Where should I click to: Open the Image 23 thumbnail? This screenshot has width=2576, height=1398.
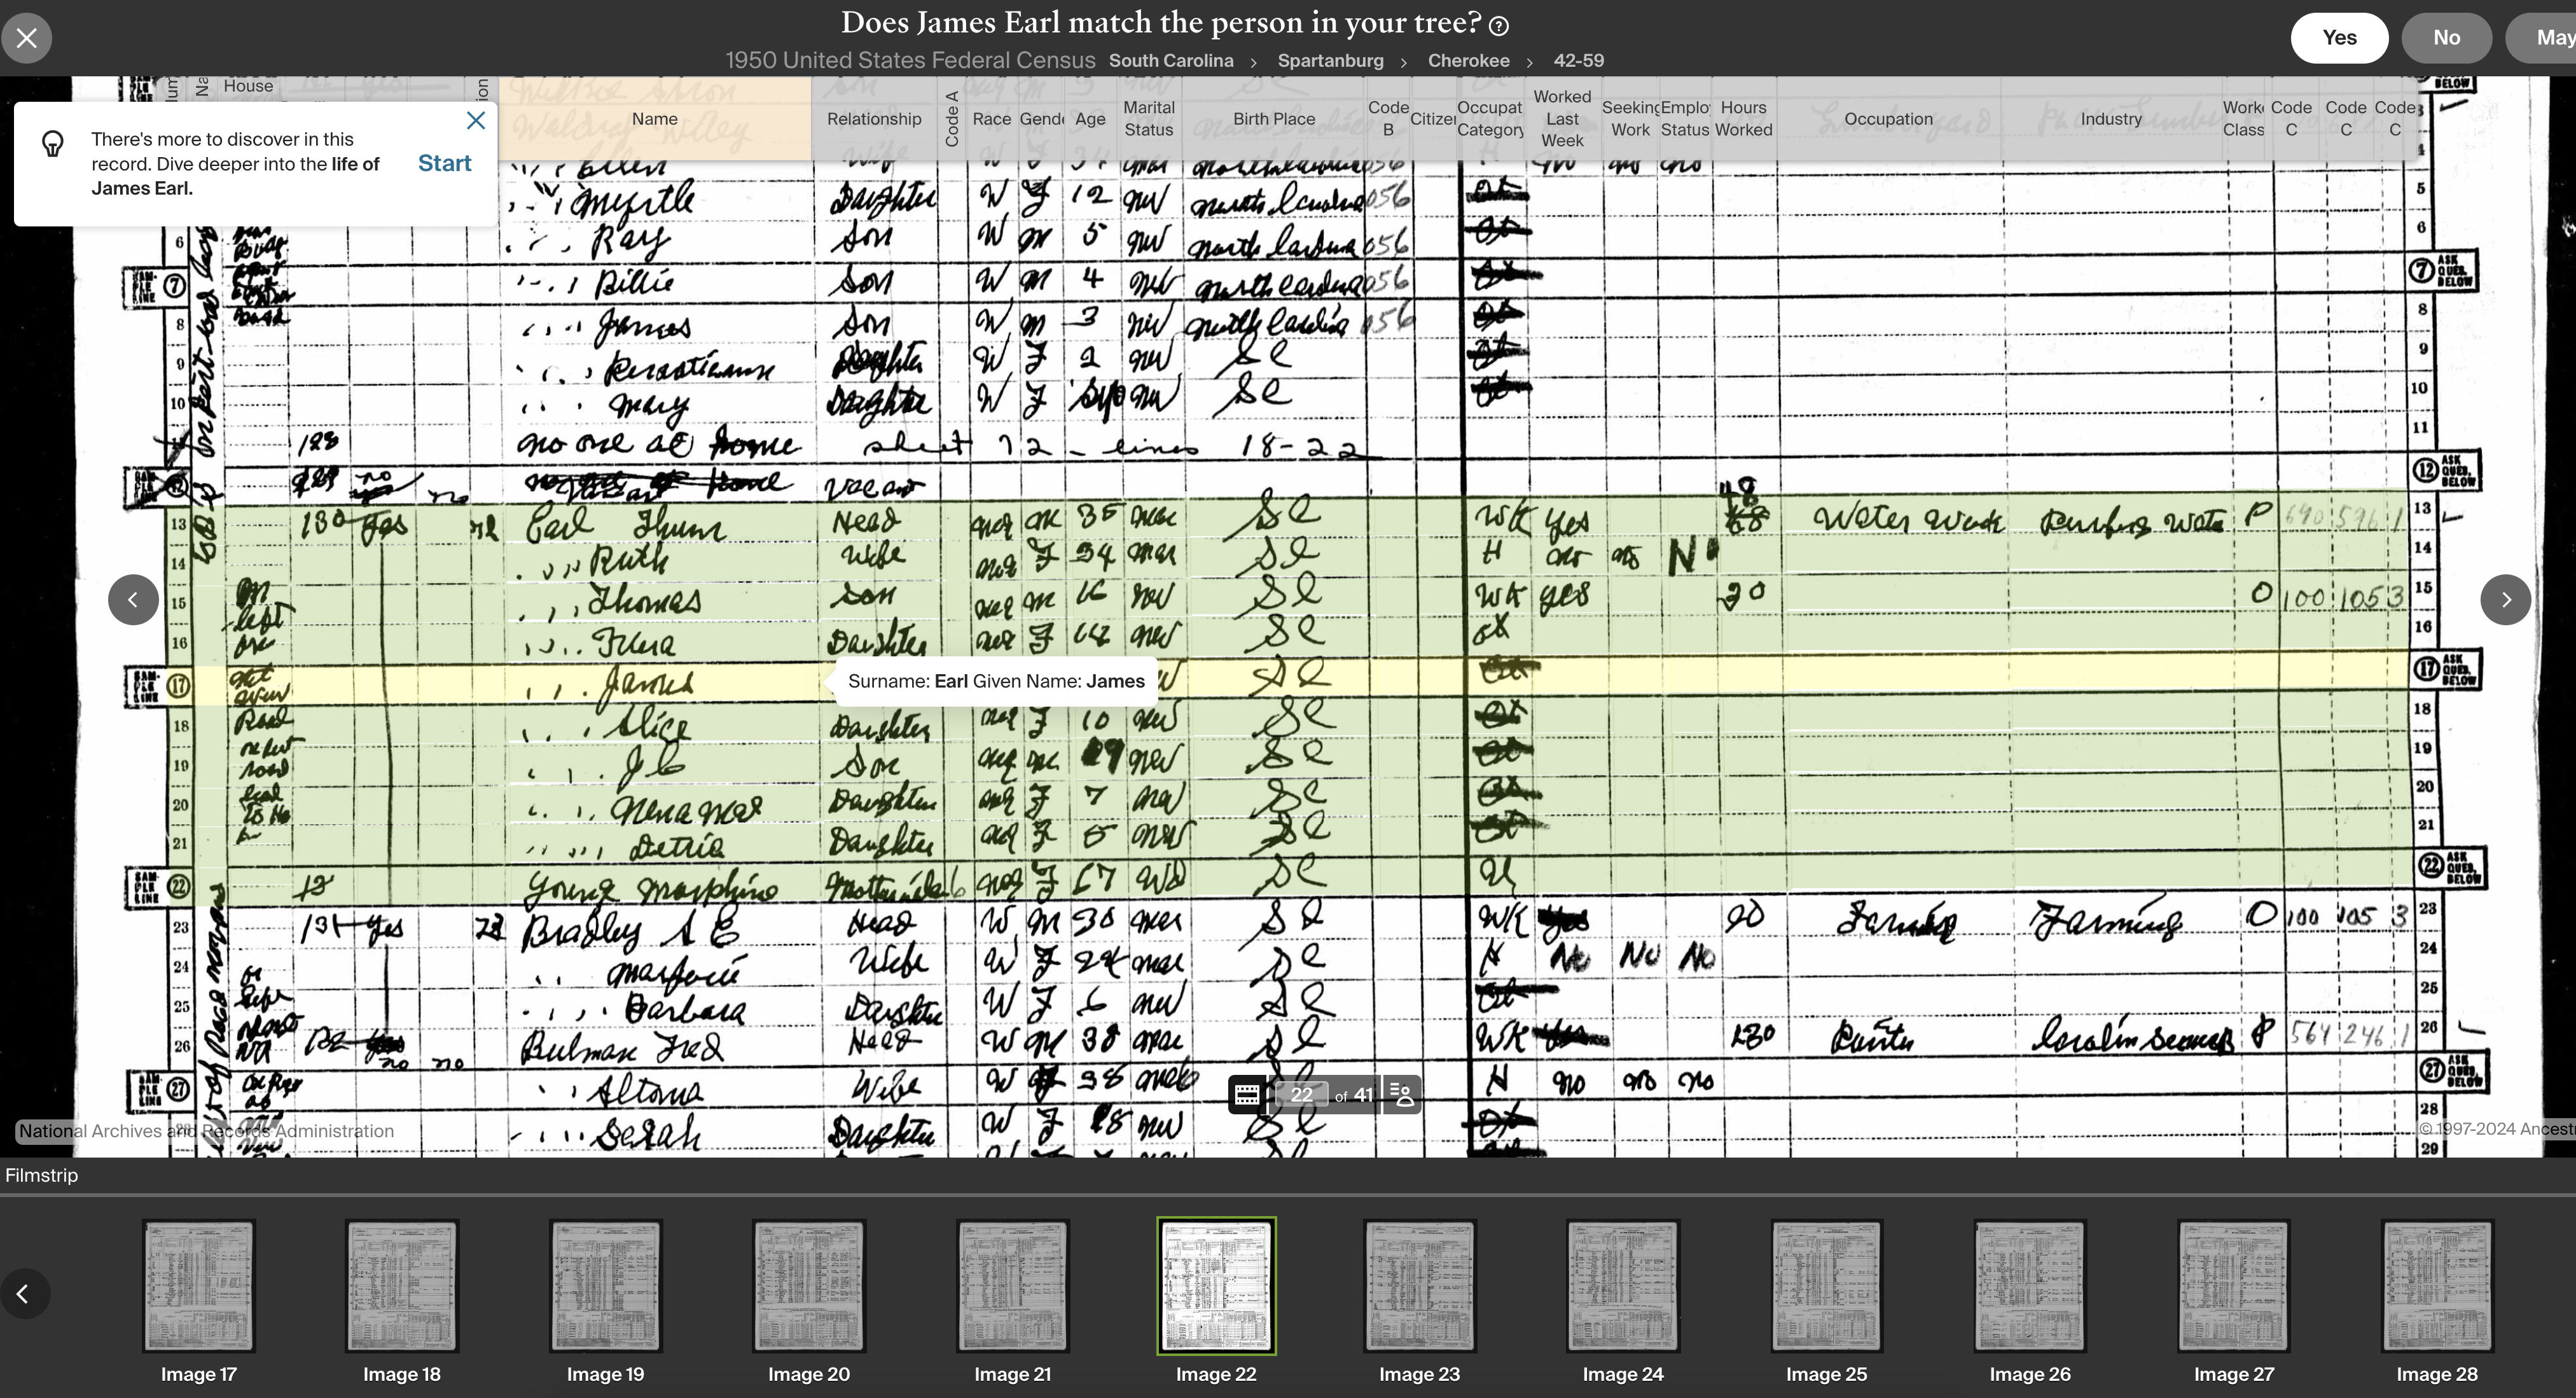(1419, 1286)
